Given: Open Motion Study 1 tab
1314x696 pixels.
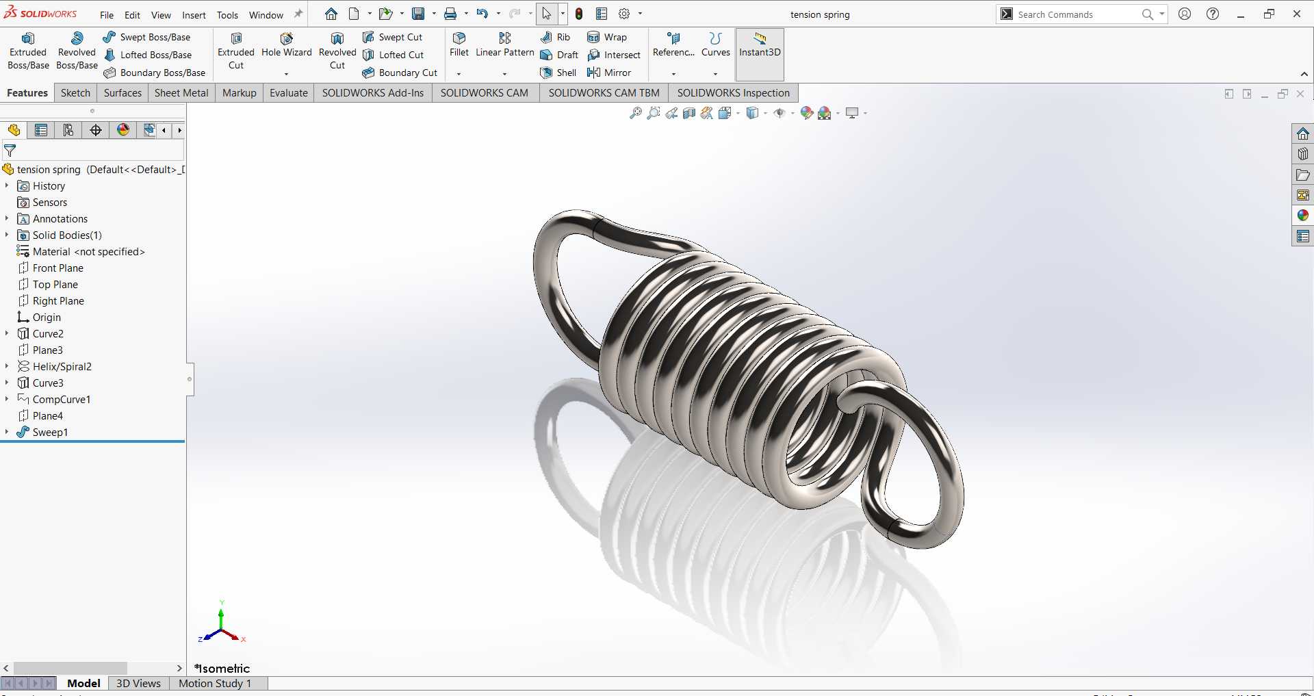Looking at the screenshot, I should tap(215, 683).
